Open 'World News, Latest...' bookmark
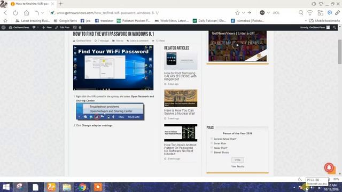The width and height of the screenshot is (342, 192). 172,21
